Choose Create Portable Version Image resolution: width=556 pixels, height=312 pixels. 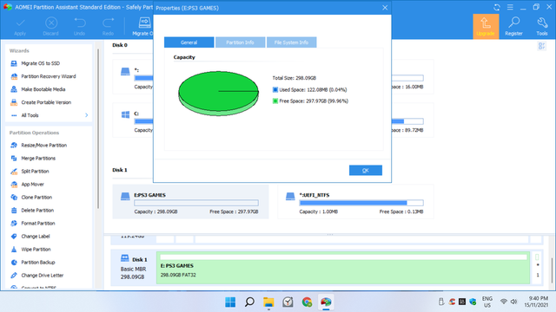[x=46, y=102]
